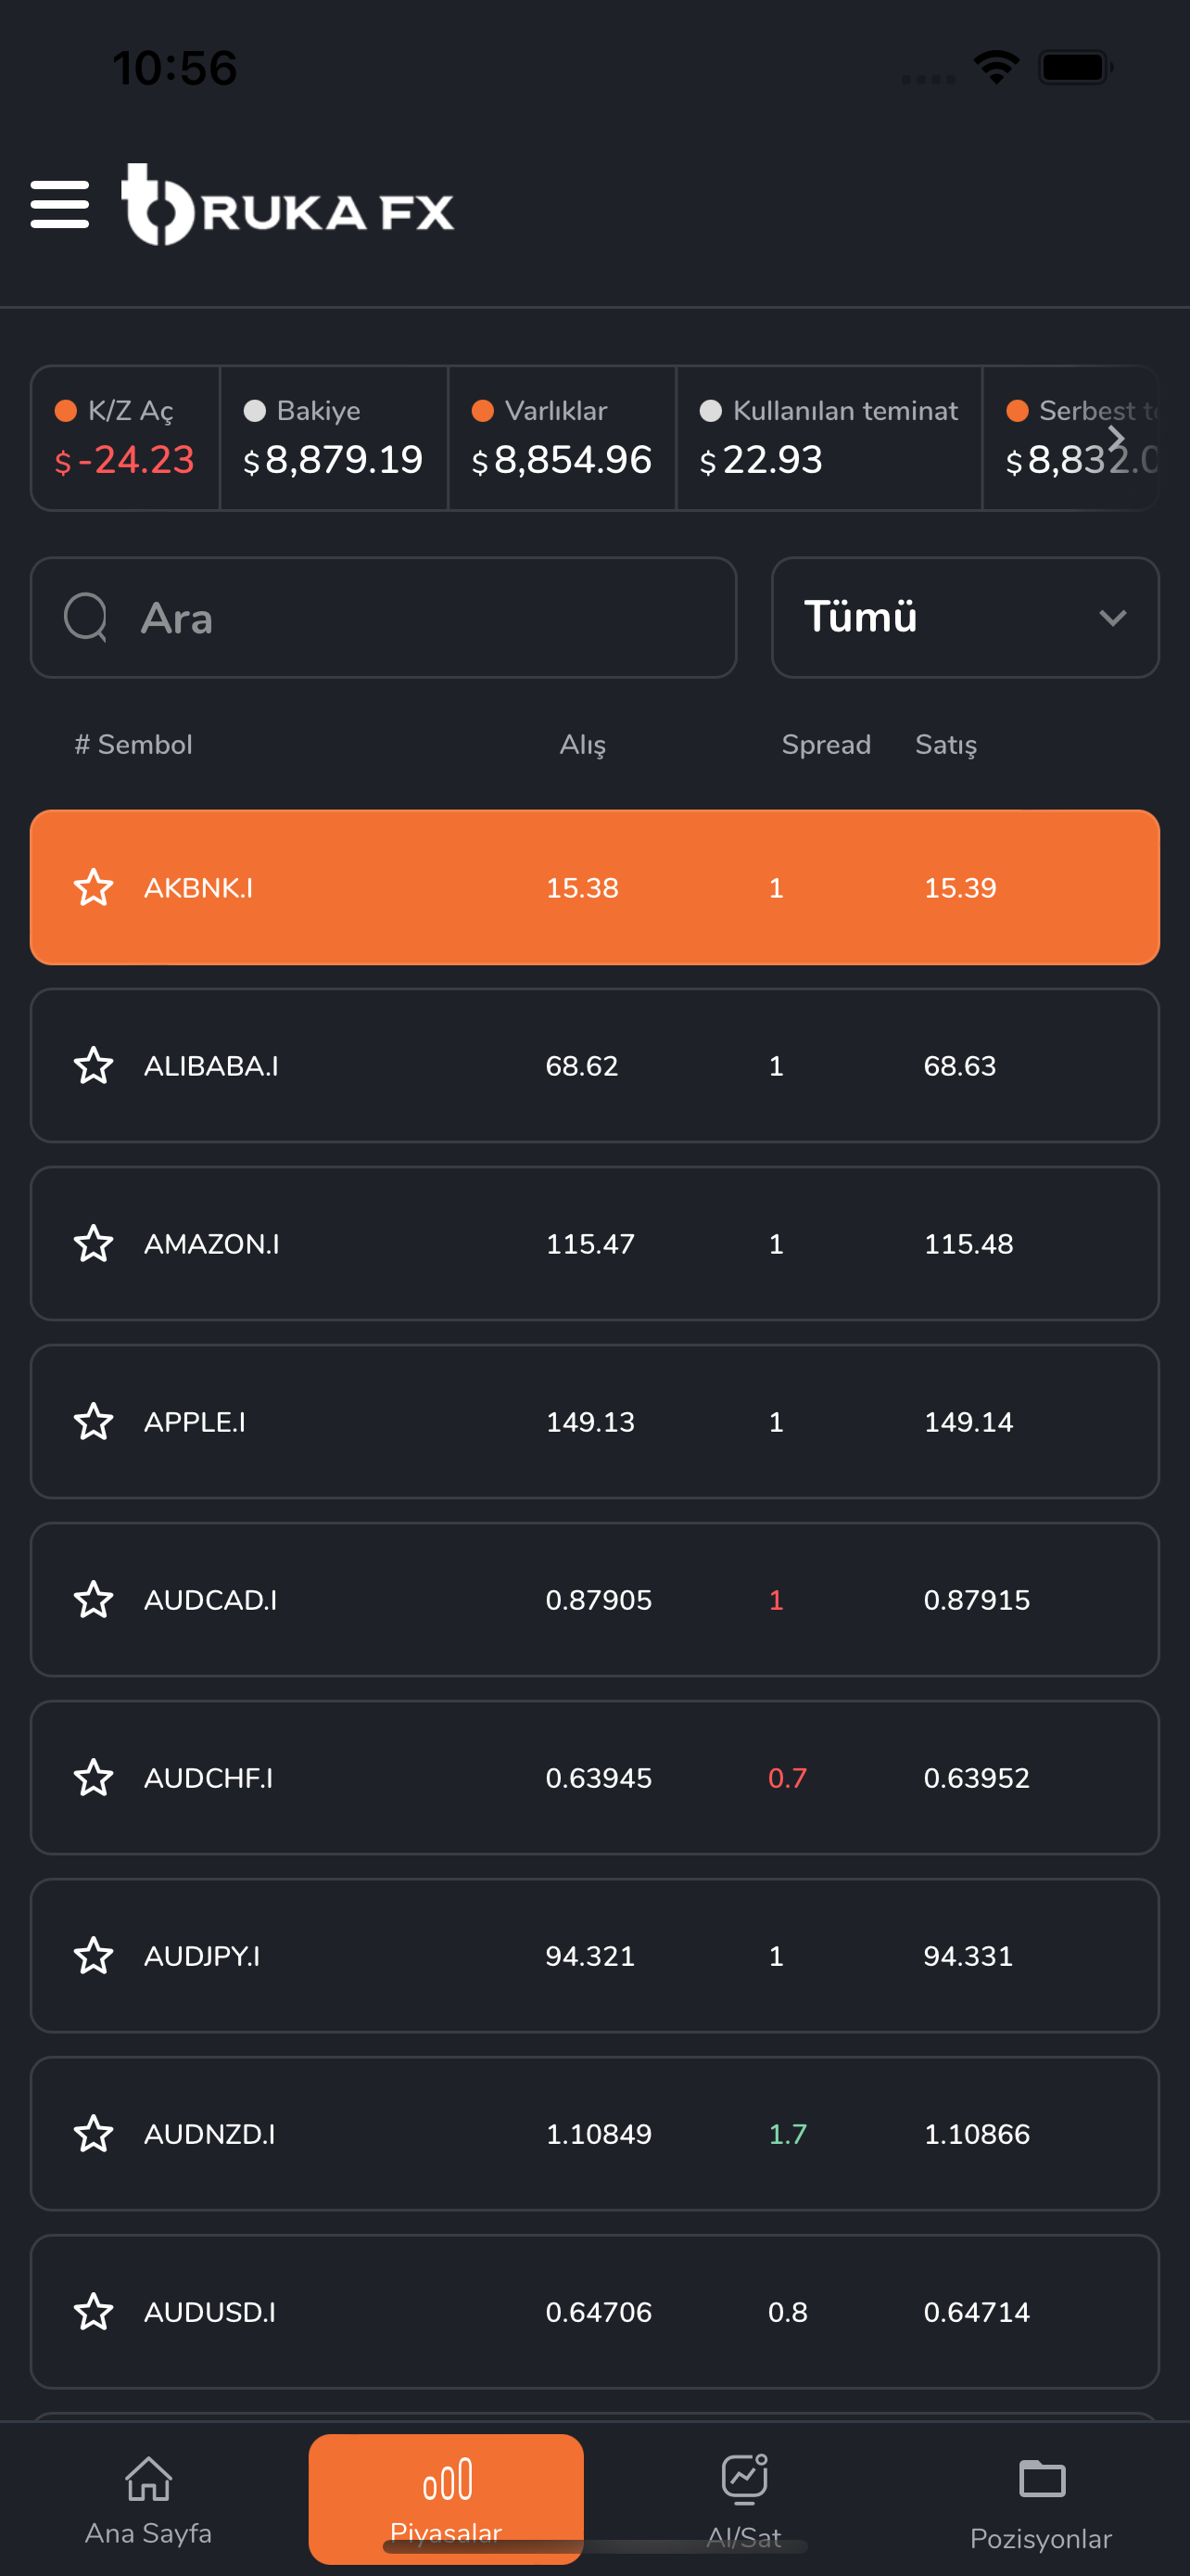Click AKBNK.I sell price 15.39
The width and height of the screenshot is (1190, 2576).
click(x=960, y=887)
